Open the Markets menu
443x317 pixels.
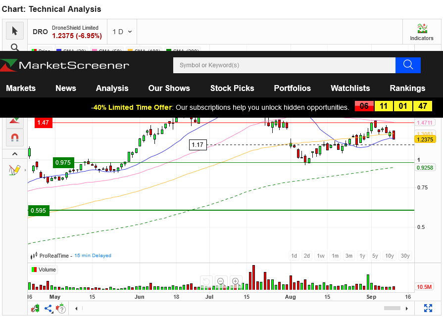pos(21,88)
